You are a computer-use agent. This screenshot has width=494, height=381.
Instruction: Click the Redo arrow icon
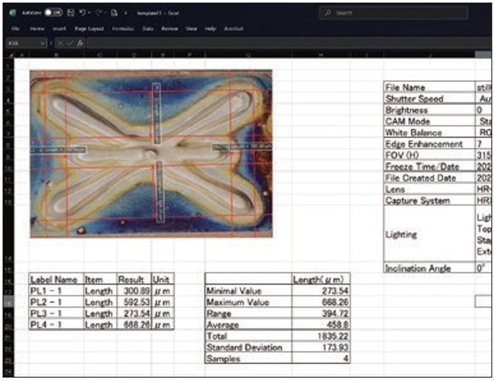(99, 13)
